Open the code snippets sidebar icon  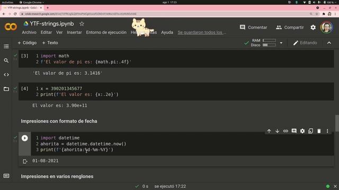6,75
